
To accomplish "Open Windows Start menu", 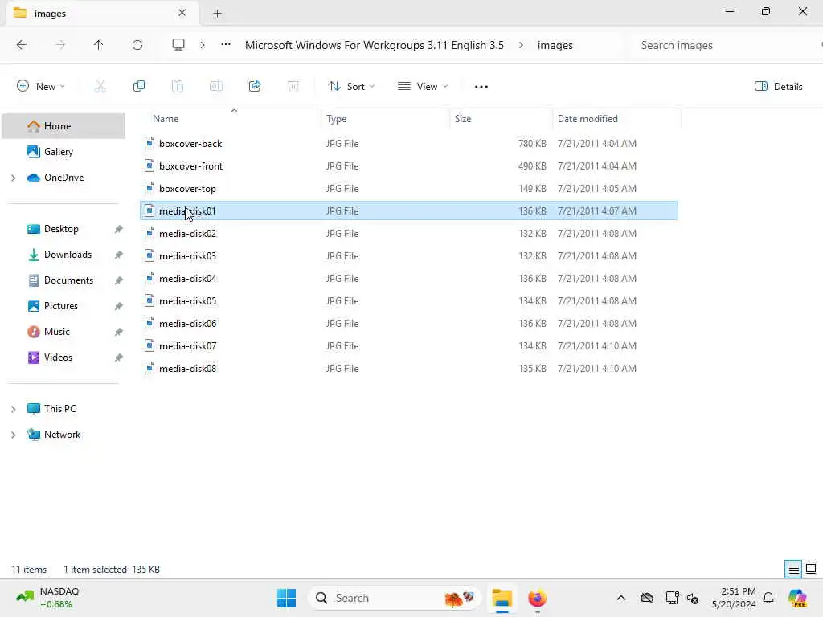I will pos(287,598).
